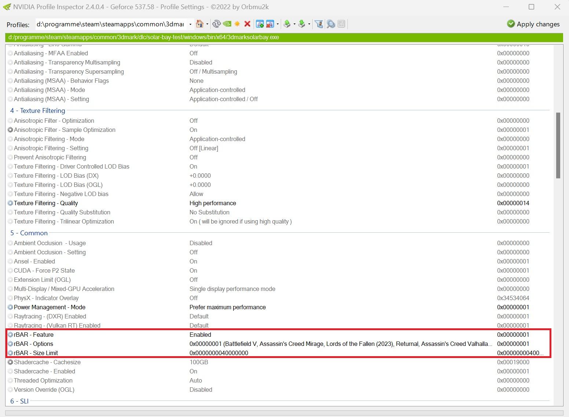569x417 pixels.
Task: Click the vertical scrollbar thumb
Action: pyautogui.click(x=558, y=145)
